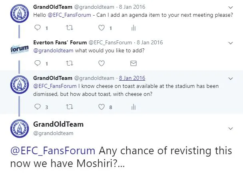Open chevron menu on main Moshiri tweet

[230, 129]
